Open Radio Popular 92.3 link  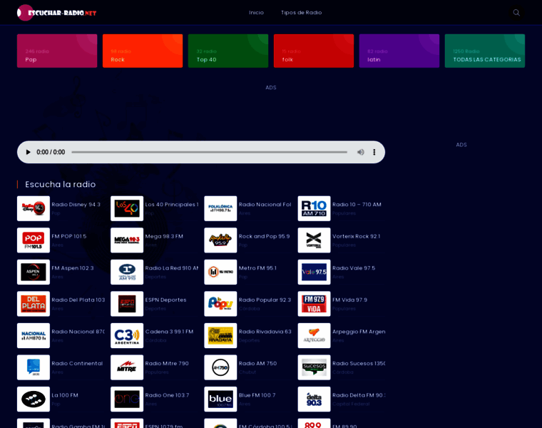tap(265, 300)
